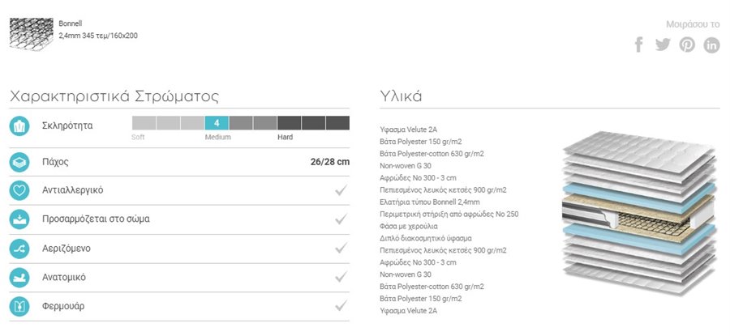The height and width of the screenshot is (336, 730).
Task: Click the Ελατήρια τύπου Bonnell 2,4mm text
Action: pyautogui.click(x=430, y=202)
